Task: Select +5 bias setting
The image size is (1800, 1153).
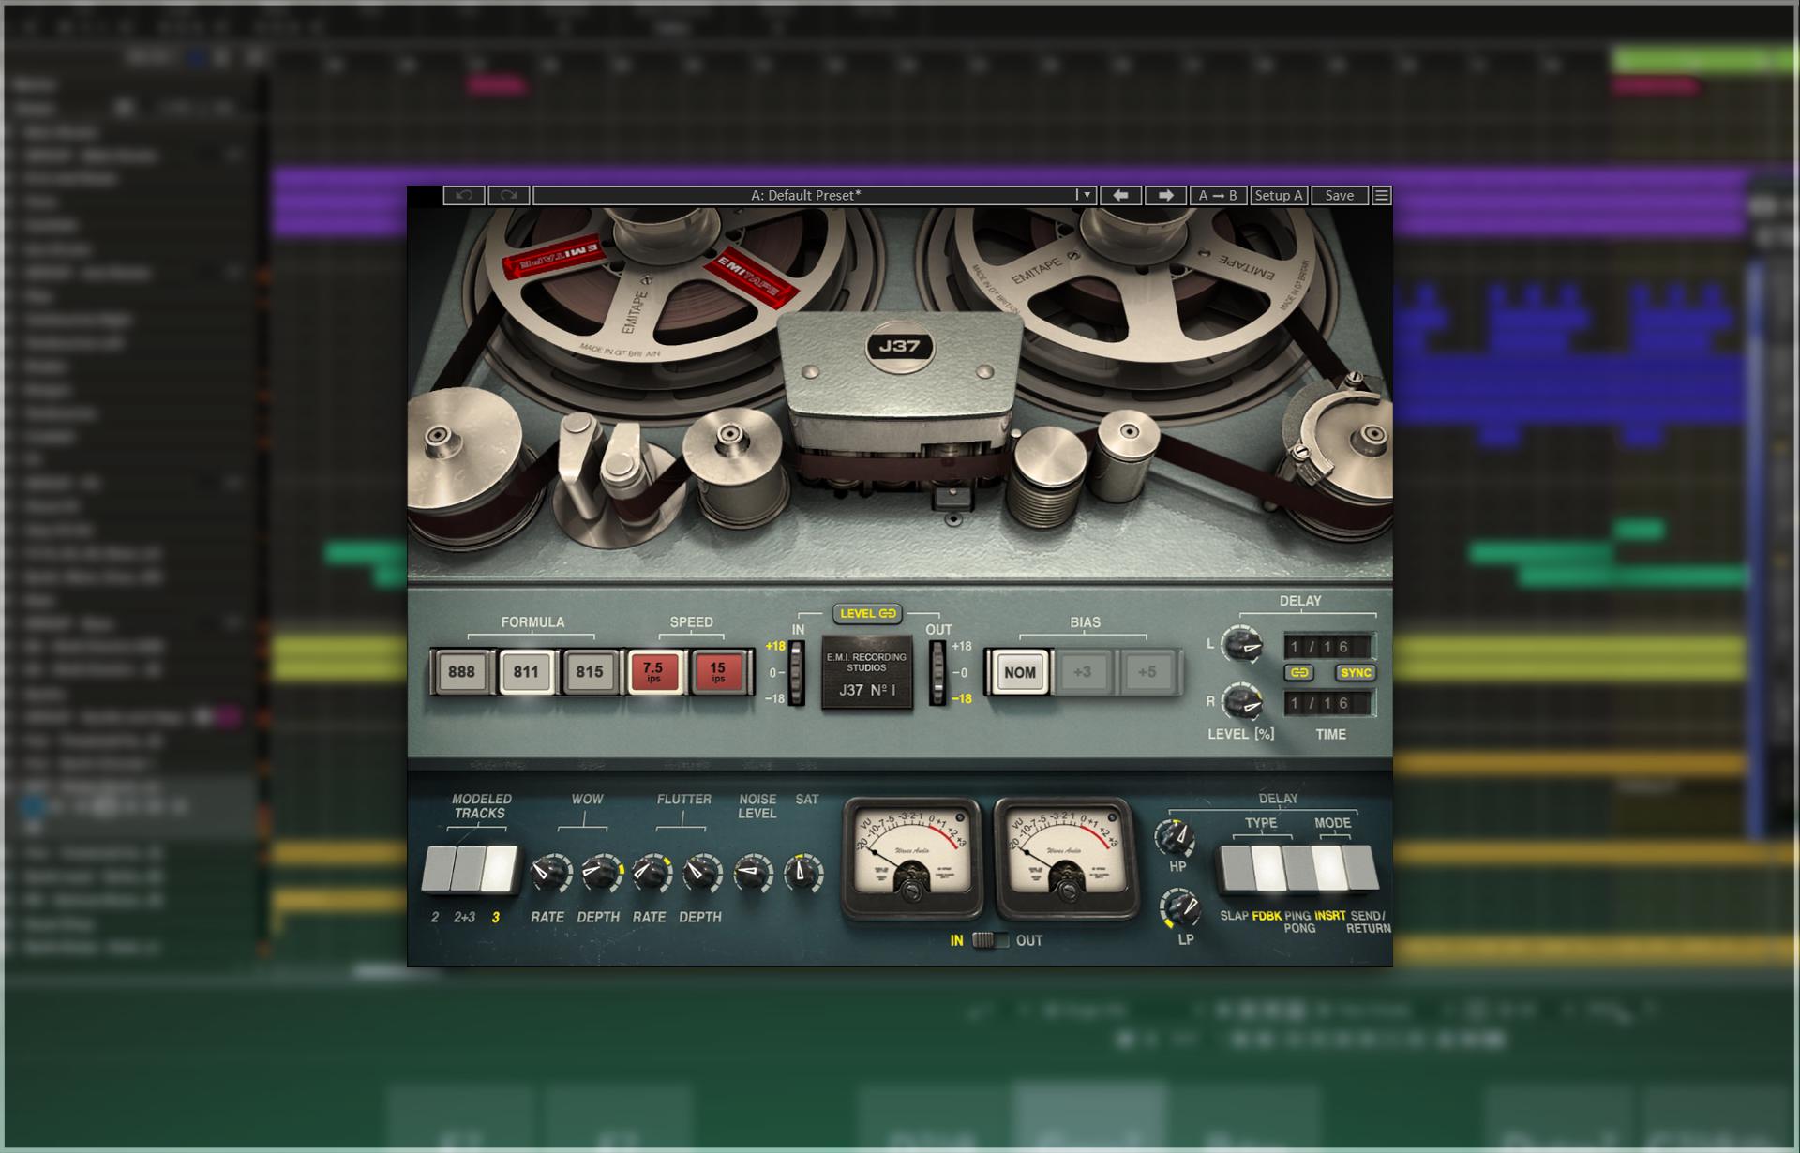Action: 1147,672
